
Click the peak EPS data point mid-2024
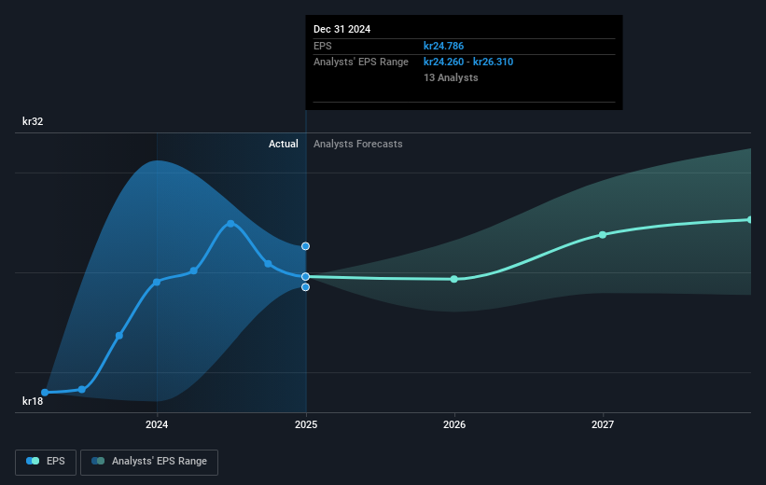coord(230,224)
